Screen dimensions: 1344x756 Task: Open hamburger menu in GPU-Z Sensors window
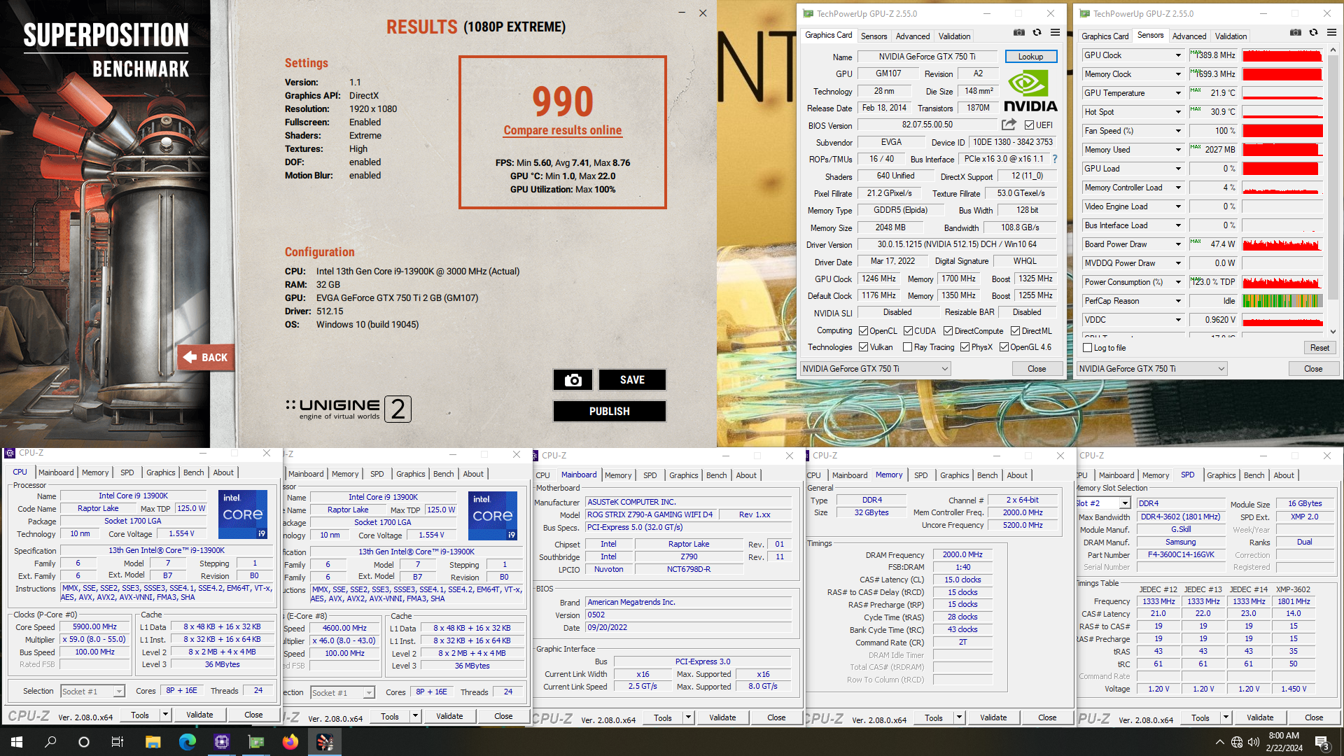pos(1331,32)
